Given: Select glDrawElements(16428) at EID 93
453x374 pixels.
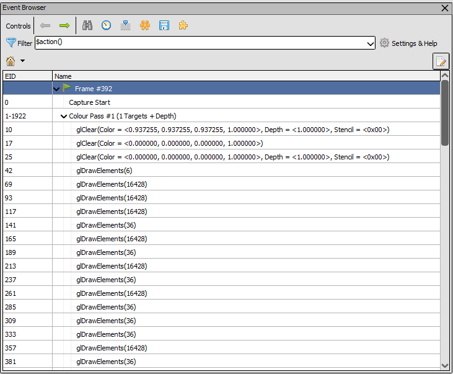Looking at the screenshot, I should click(x=221, y=198).
